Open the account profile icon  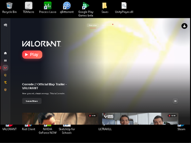click(x=184, y=26)
